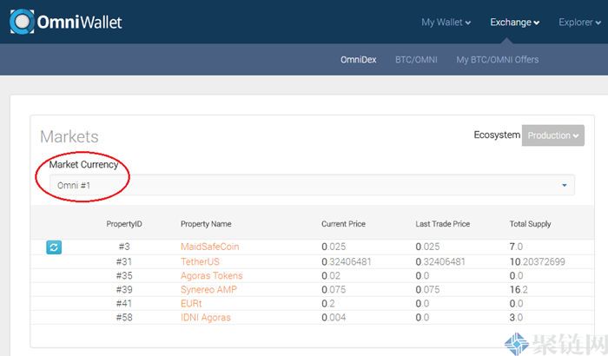Screen dimensions: 608x356
Task: Switch to the BTC/OMNI tab
Action: (x=416, y=60)
